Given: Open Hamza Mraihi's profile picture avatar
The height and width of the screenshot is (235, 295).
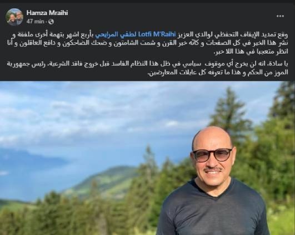Looking at the screenshot, I should coord(14,17).
